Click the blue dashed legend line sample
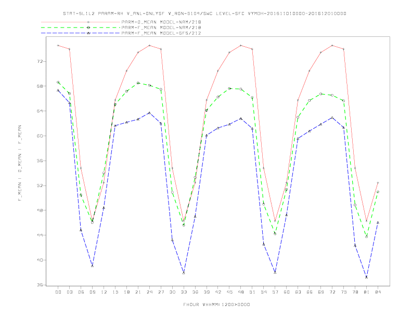The width and height of the screenshot is (412, 318). 81,33
